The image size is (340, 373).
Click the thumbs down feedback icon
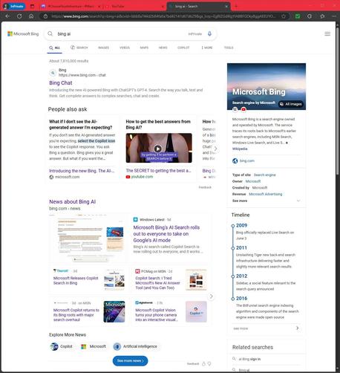(209, 364)
